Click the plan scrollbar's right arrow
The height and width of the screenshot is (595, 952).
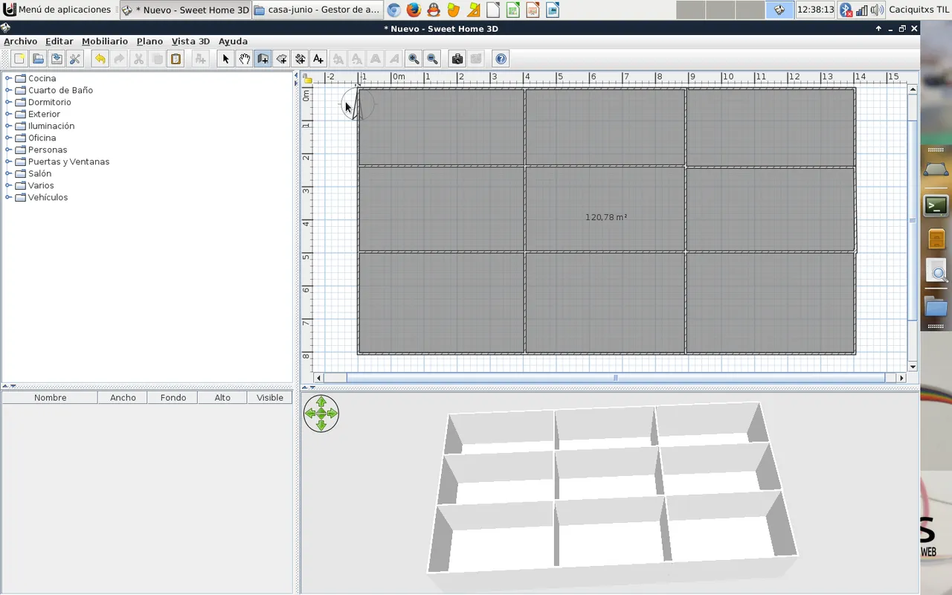coord(902,378)
